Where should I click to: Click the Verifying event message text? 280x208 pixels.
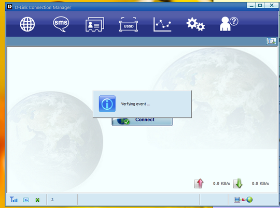point(135,104)
